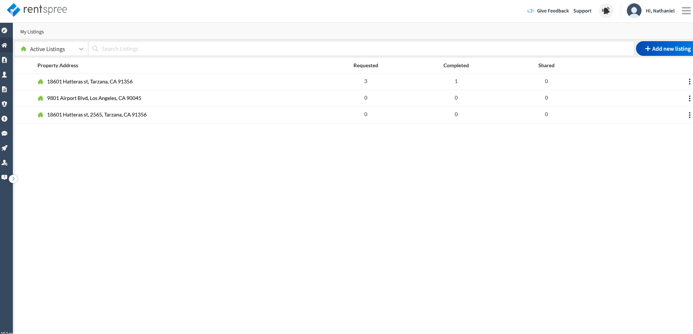Open the shield icon in the sidebar
Viewport: 693px width, 334px height.
(x=4, y=104)
